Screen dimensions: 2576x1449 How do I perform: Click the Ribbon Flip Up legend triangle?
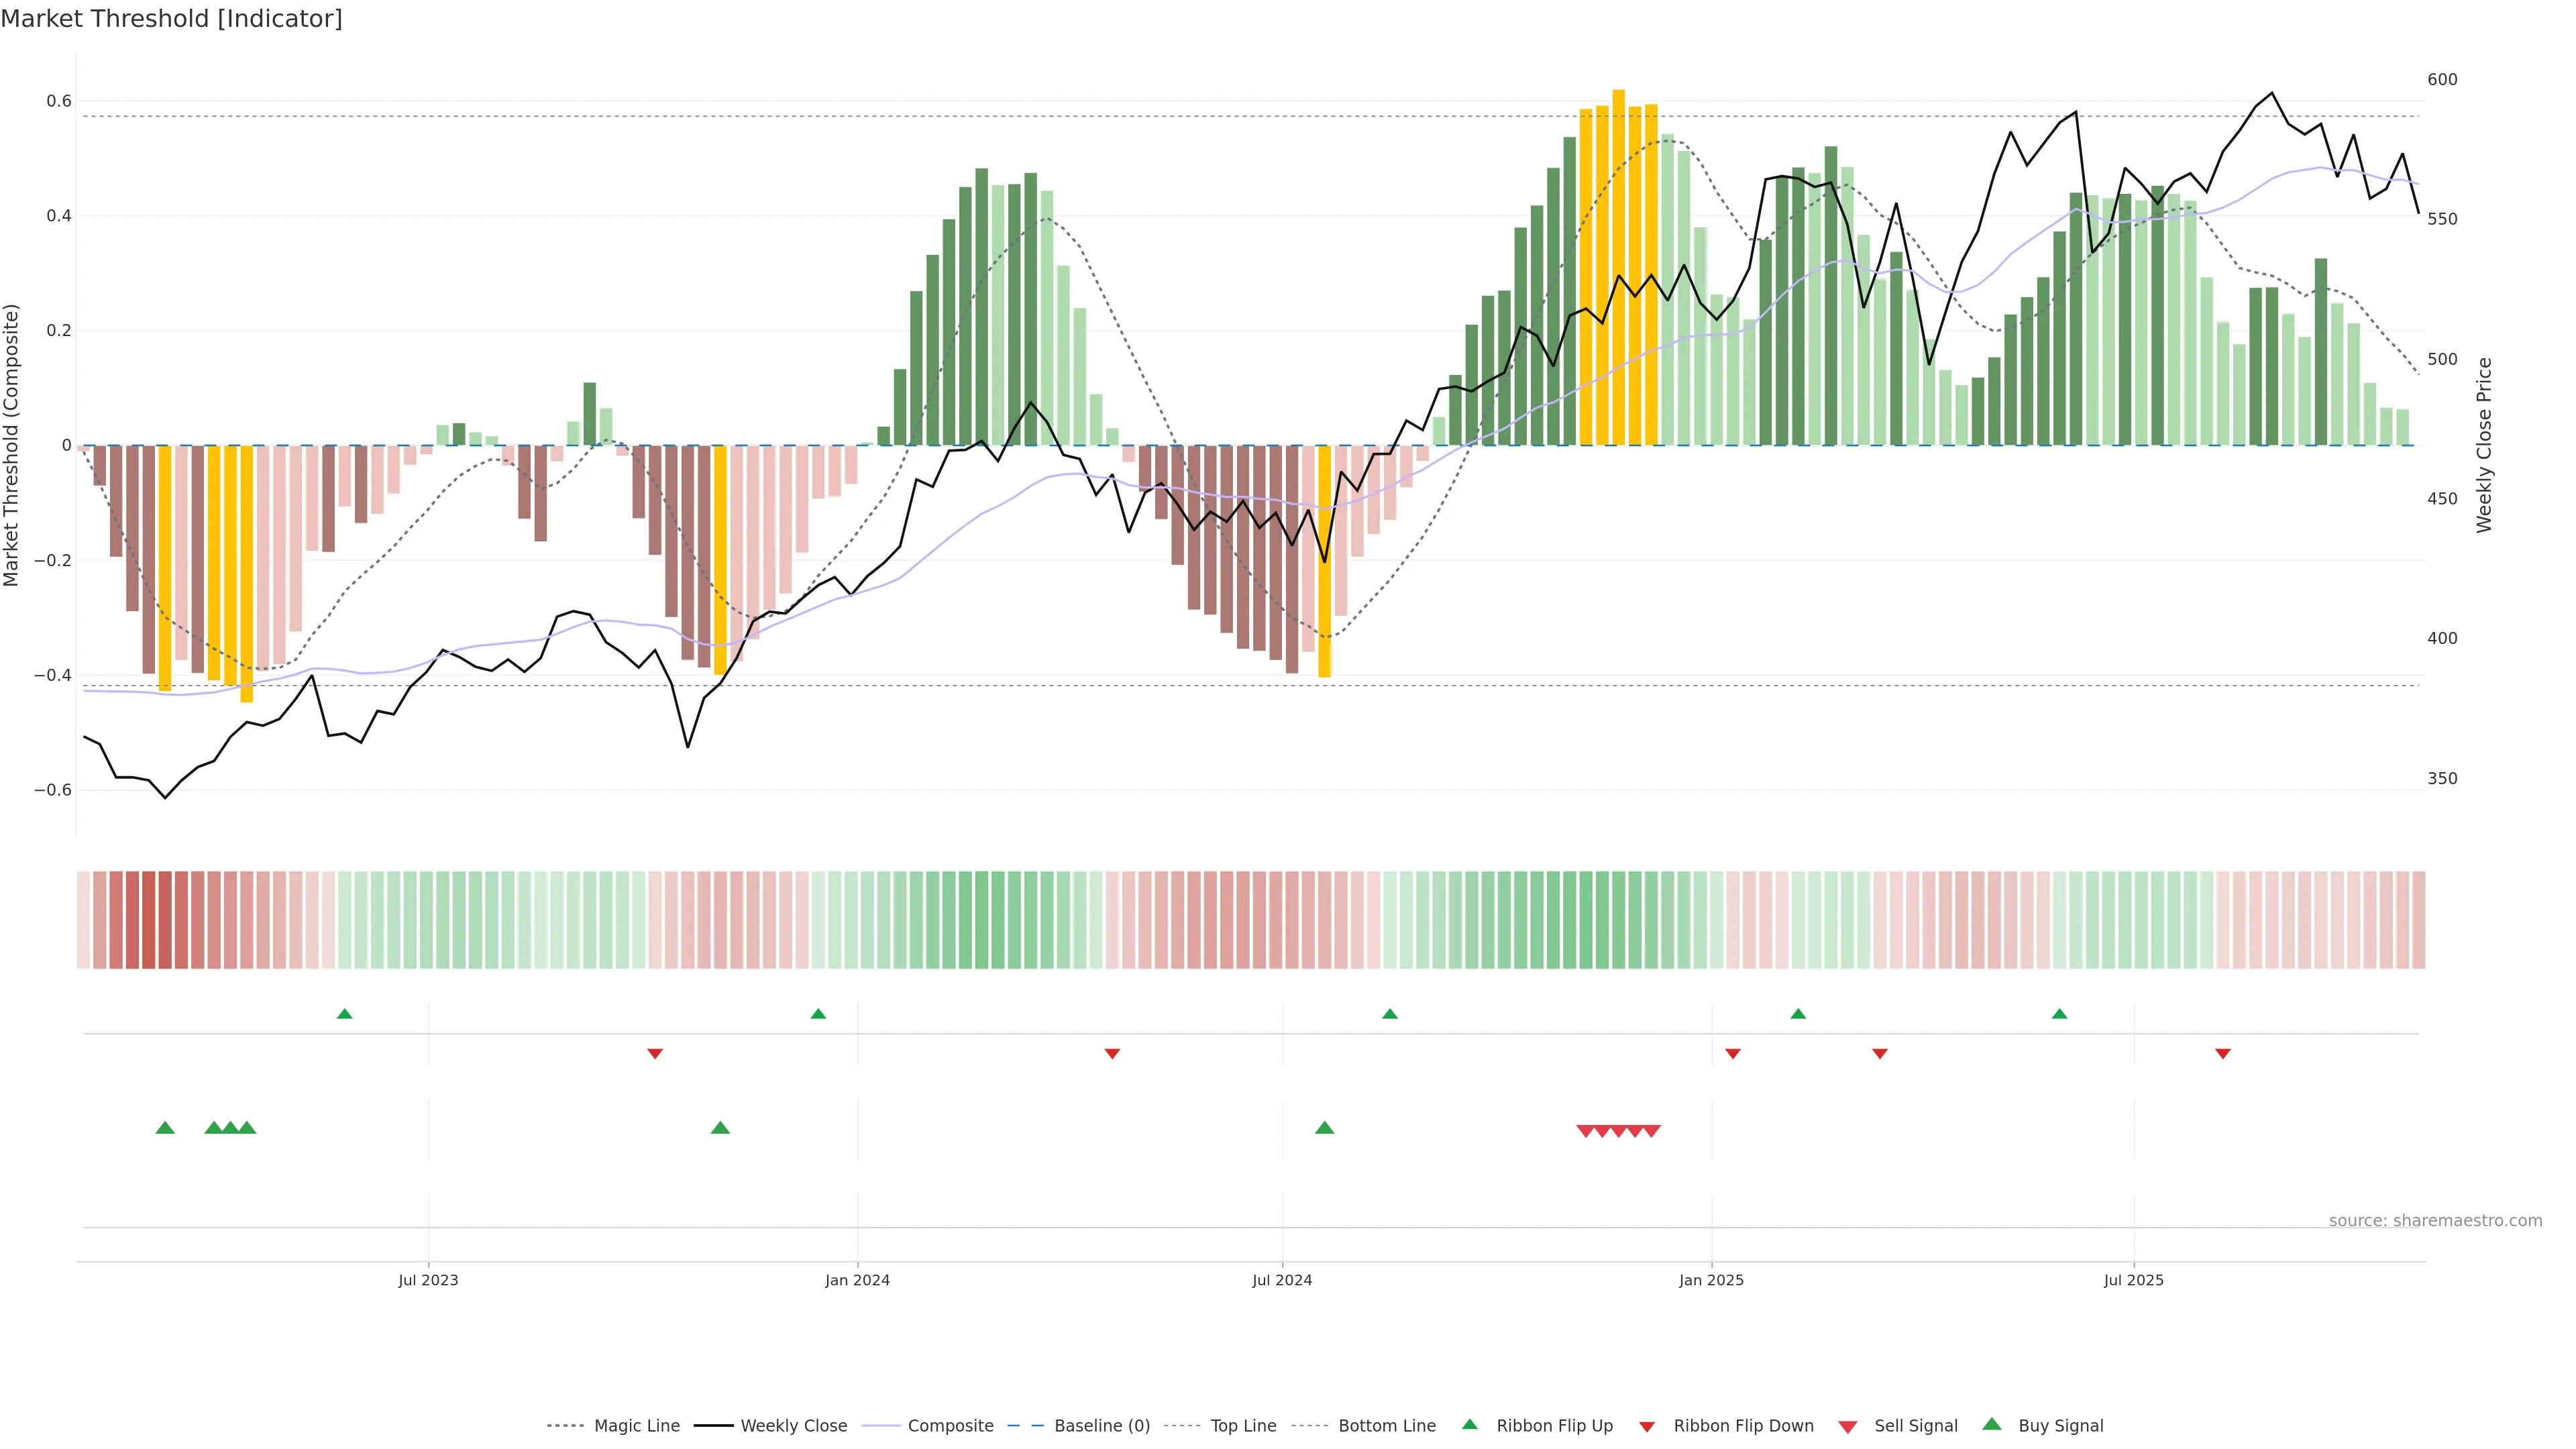tap(1469, 1424)
